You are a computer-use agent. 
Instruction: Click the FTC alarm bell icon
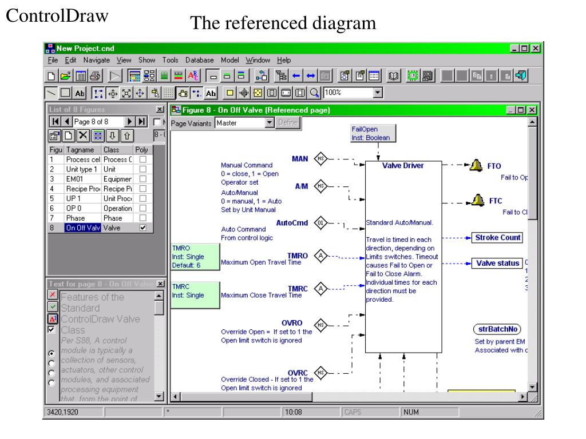tap(478, 200)
